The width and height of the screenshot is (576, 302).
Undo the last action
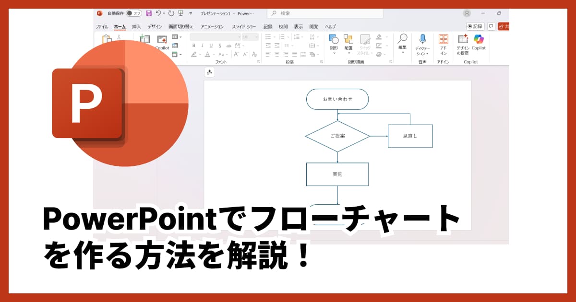[x=157, y=13]
